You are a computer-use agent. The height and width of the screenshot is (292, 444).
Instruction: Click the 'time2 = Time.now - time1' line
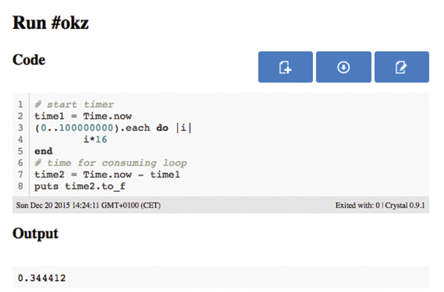107,174
